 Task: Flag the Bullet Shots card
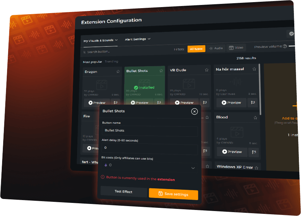click(x=159, y=103)
